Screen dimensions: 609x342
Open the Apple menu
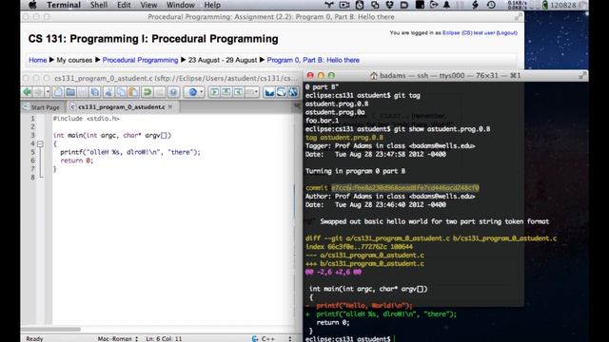click(x=32, y=5)
